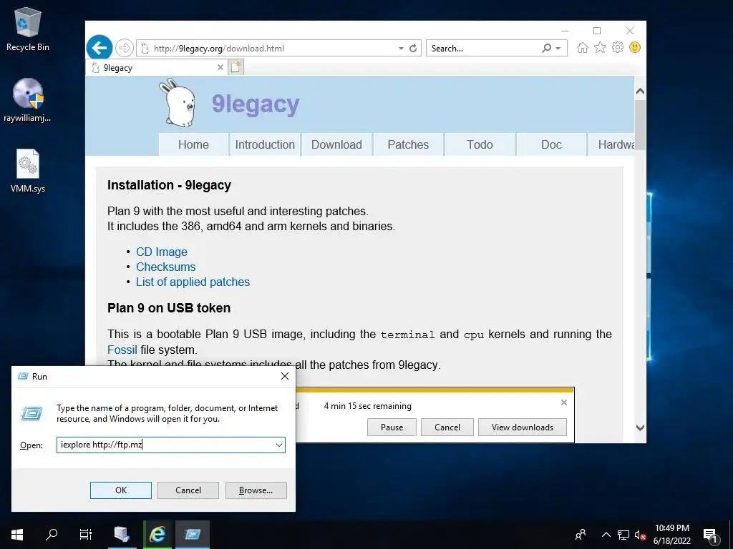The height and width of the screenshot is (549, 733).
Task: Follow the Checksums link
Action: tap(166, 267)
